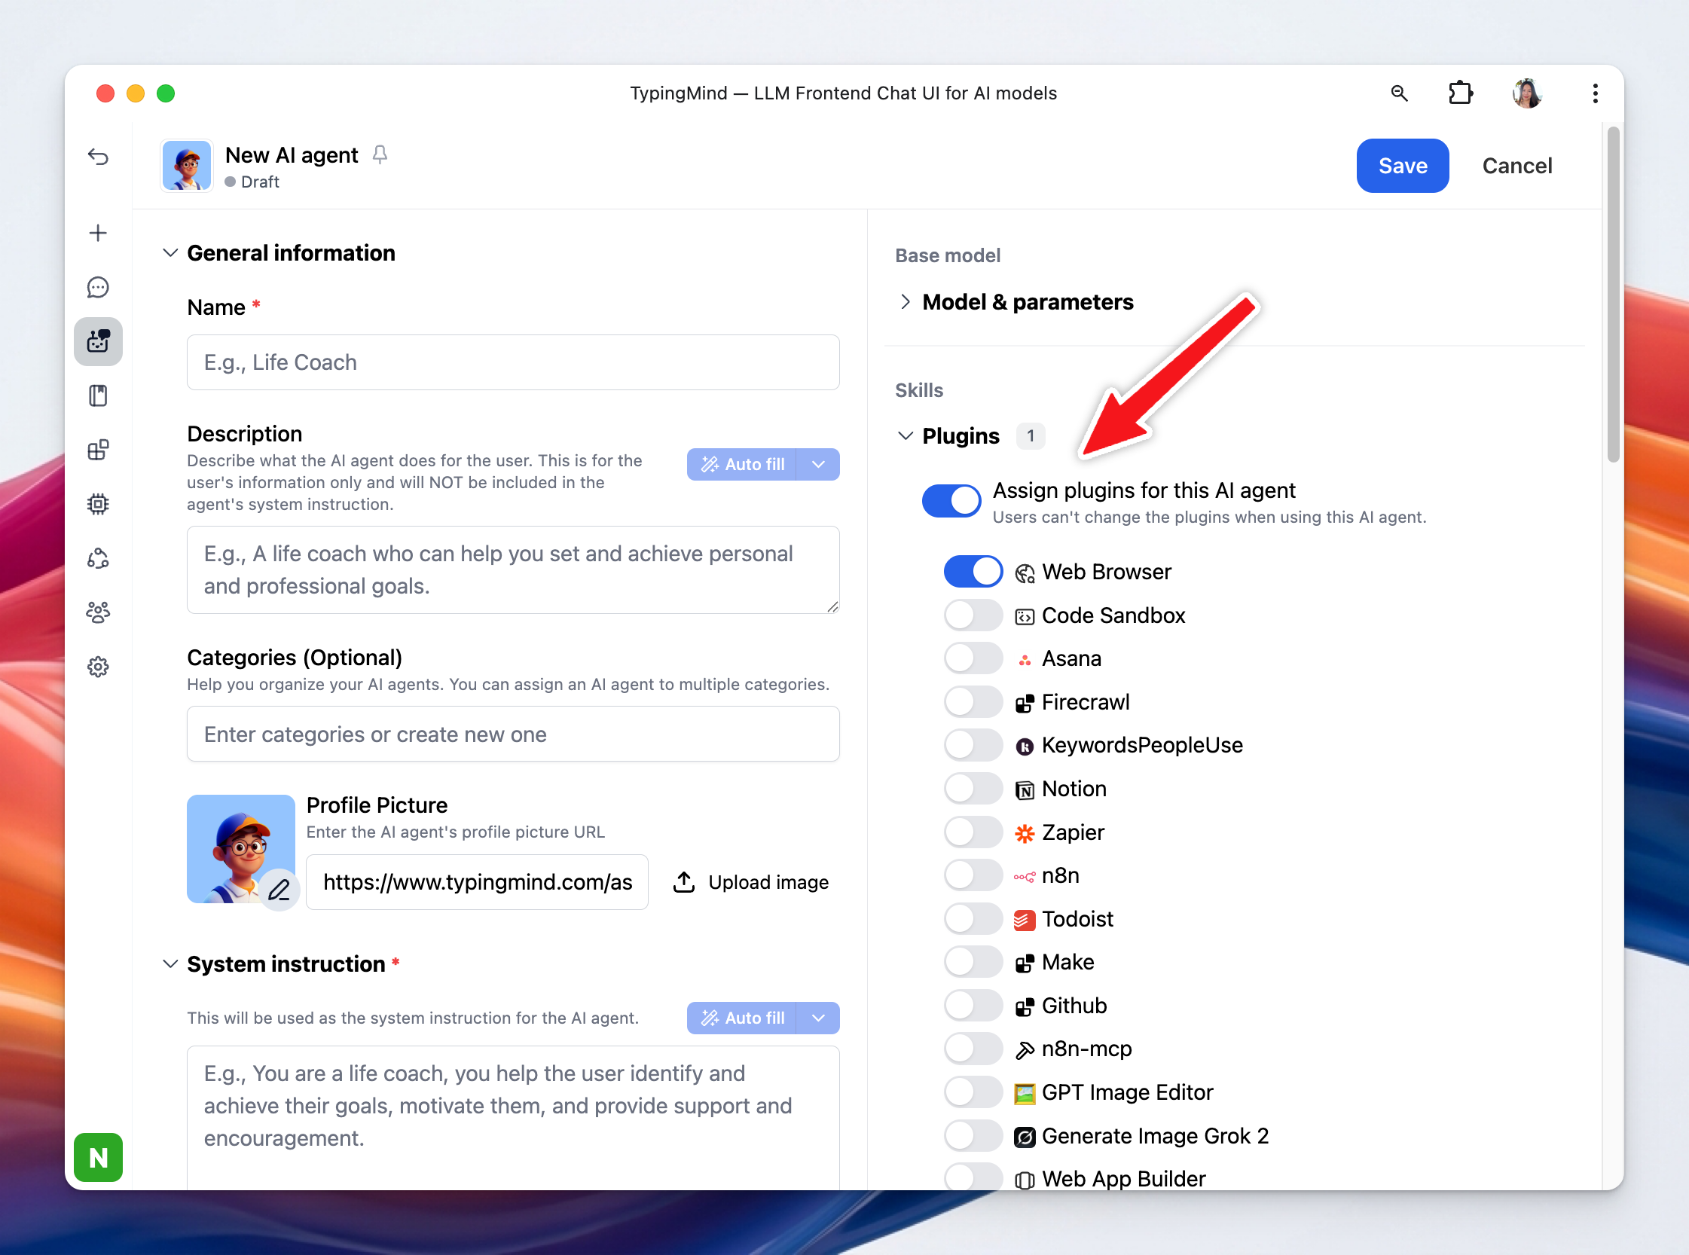The width and height of the screenshot is (1689, 1255).
Task: Open the prompt library book icon
Action: [x=98, y=395]
